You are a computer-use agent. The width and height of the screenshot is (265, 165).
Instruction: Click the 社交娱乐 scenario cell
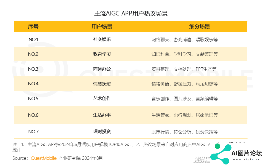click(x=102, y=39)
